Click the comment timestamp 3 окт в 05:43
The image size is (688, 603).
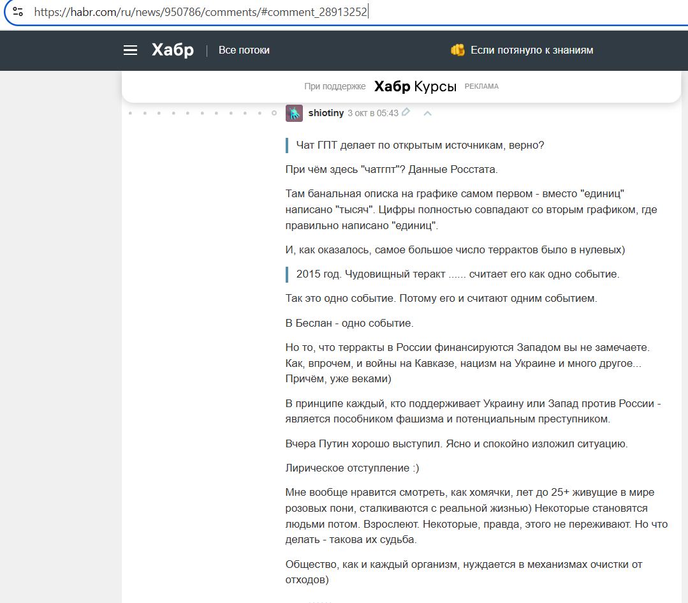372,113
